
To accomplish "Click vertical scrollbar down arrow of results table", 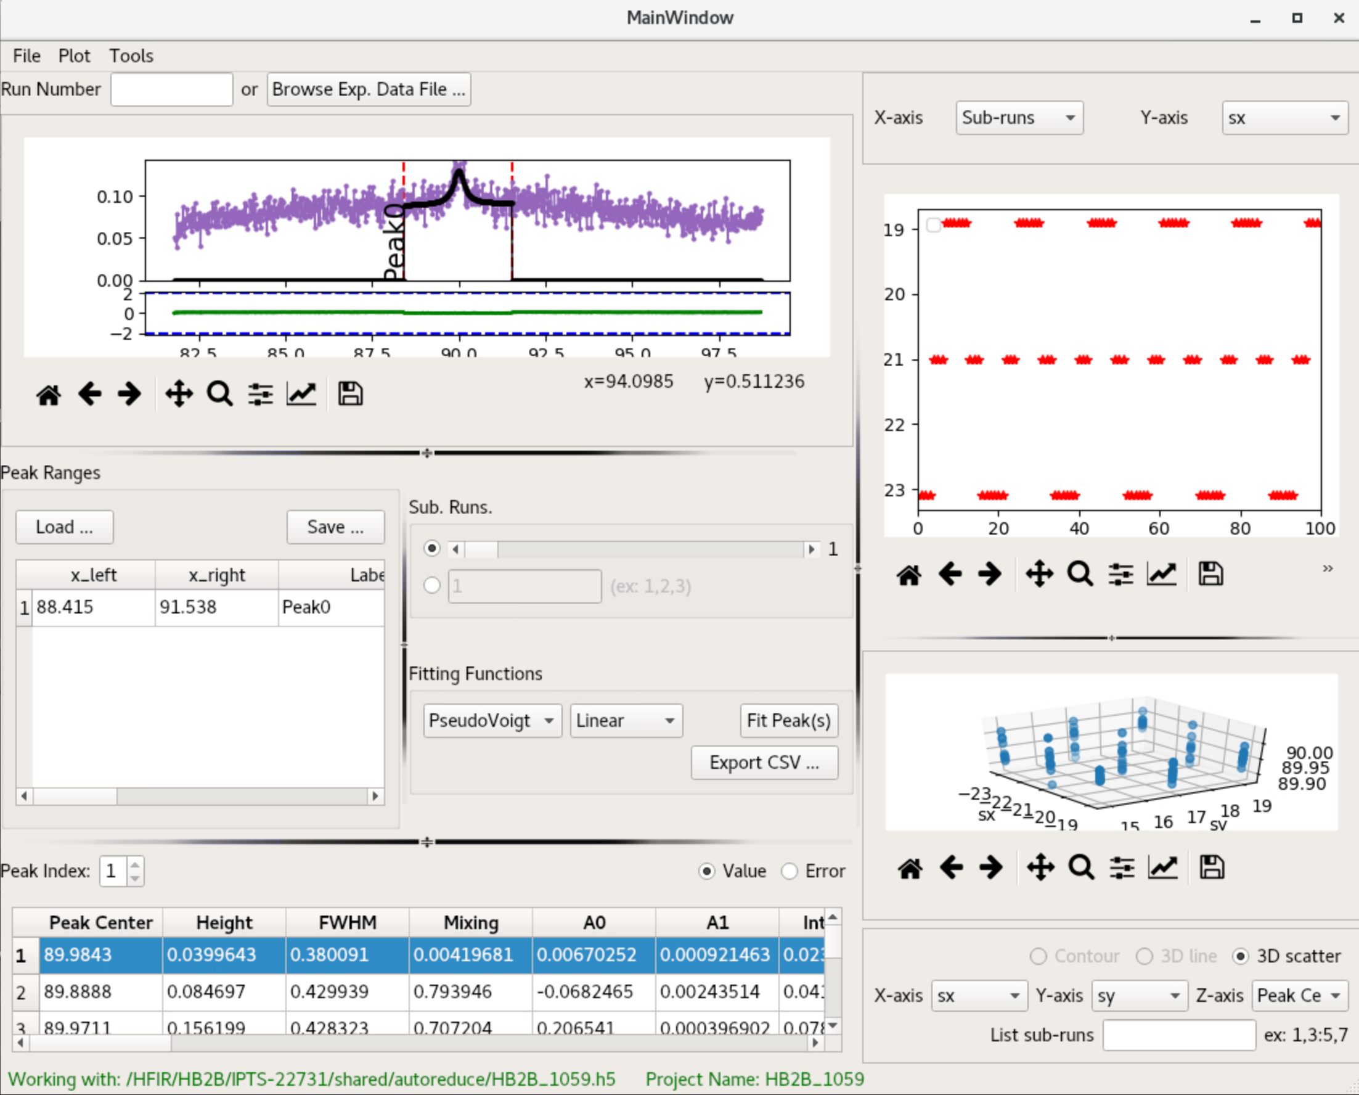I will 833,1025.
